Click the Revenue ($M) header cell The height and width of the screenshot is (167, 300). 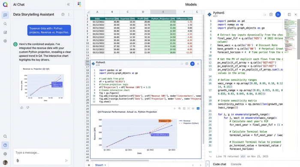(112, 19)
